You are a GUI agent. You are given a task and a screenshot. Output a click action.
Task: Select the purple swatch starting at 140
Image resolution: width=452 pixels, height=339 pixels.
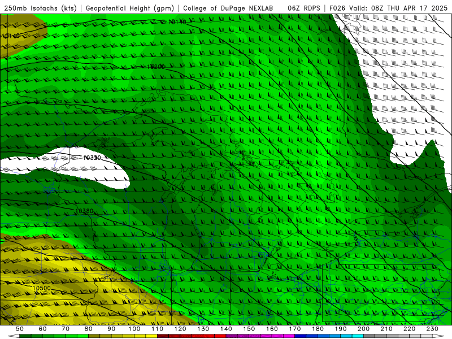tap(232, 336)
